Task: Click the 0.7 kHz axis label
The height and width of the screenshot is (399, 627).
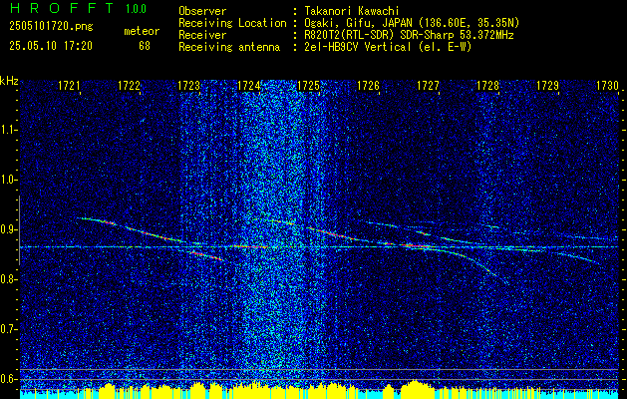Action: click(x=9, y=329)
